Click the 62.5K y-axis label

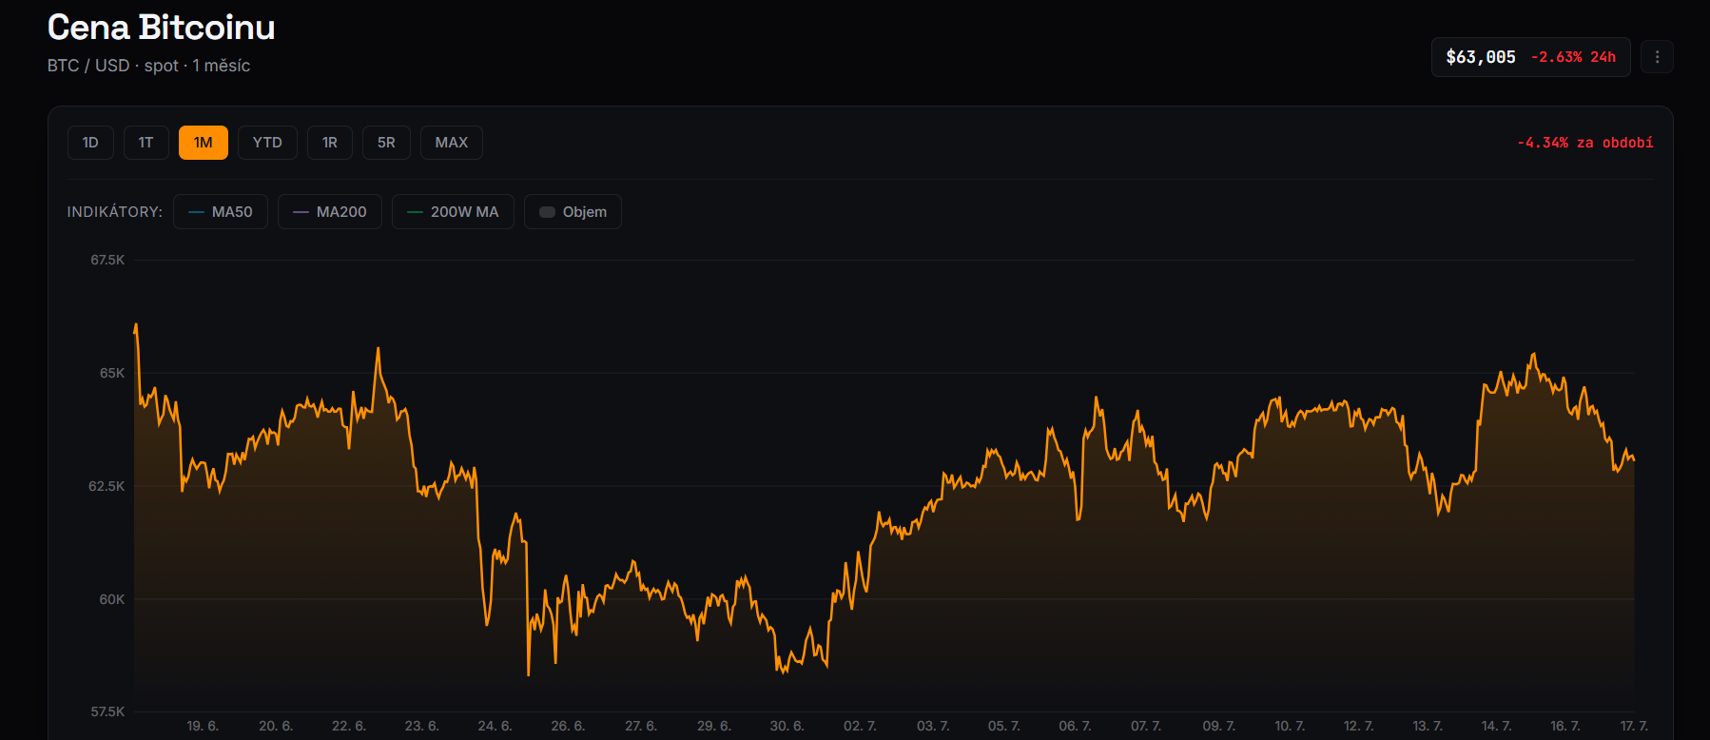pos(107,486)
